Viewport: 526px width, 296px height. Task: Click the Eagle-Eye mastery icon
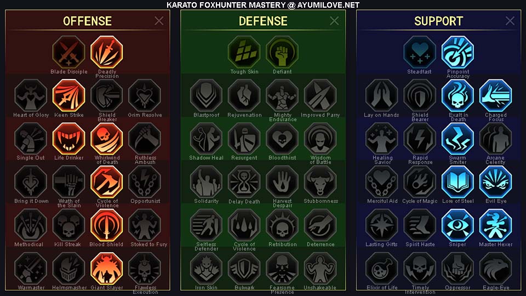pyautogui.click(x=495, y=269)
